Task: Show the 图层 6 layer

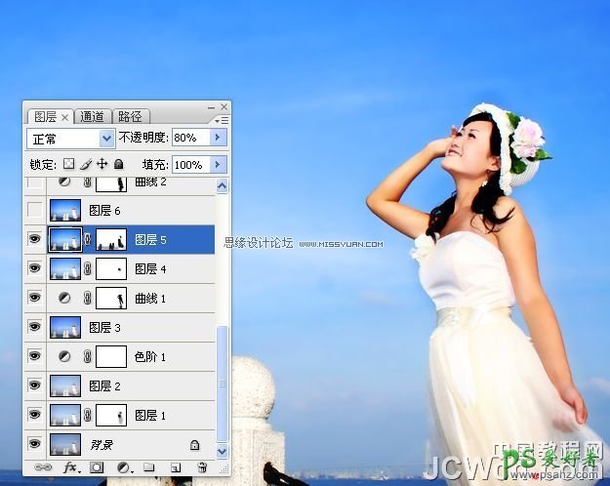Action: coord(35,210)
